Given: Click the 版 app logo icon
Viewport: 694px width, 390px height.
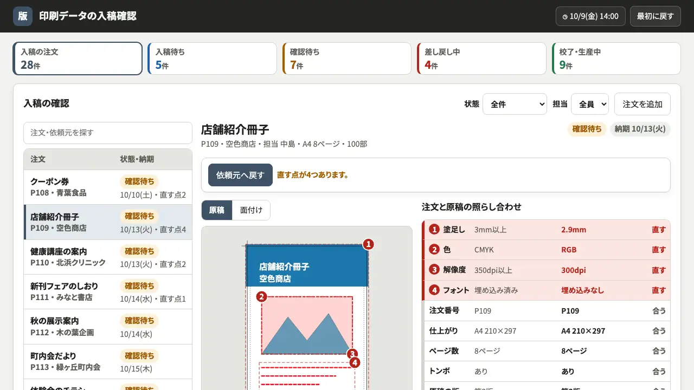Looking at the screenshot, I should (23, 16).
